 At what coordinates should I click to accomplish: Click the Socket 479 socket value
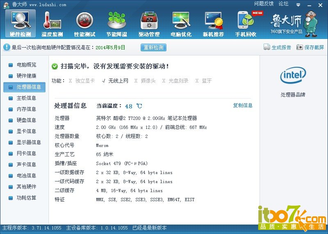click(122, 163)
